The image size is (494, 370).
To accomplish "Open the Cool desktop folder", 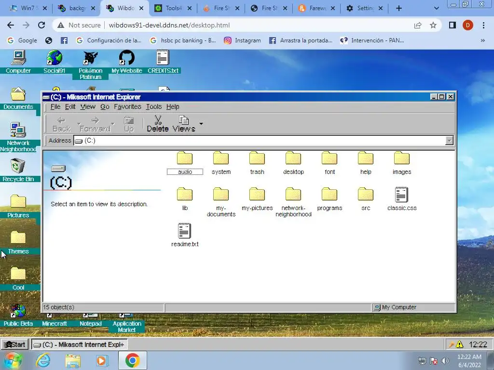I will (18, 279).
